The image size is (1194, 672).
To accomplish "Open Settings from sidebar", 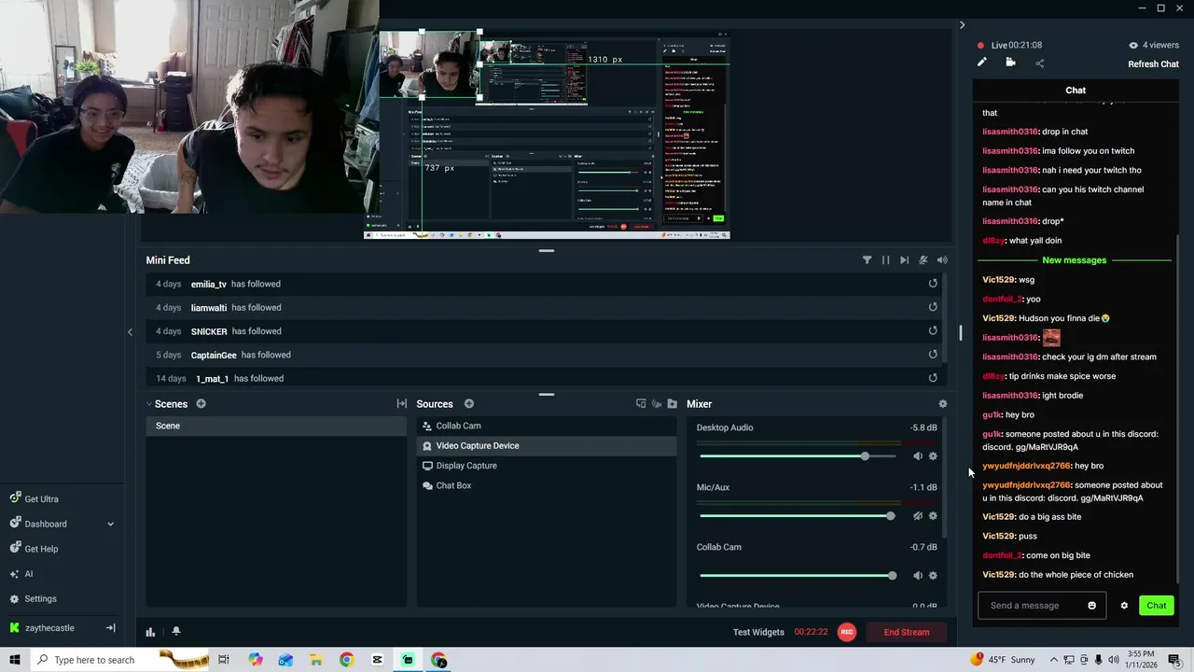I will point(33,599).
